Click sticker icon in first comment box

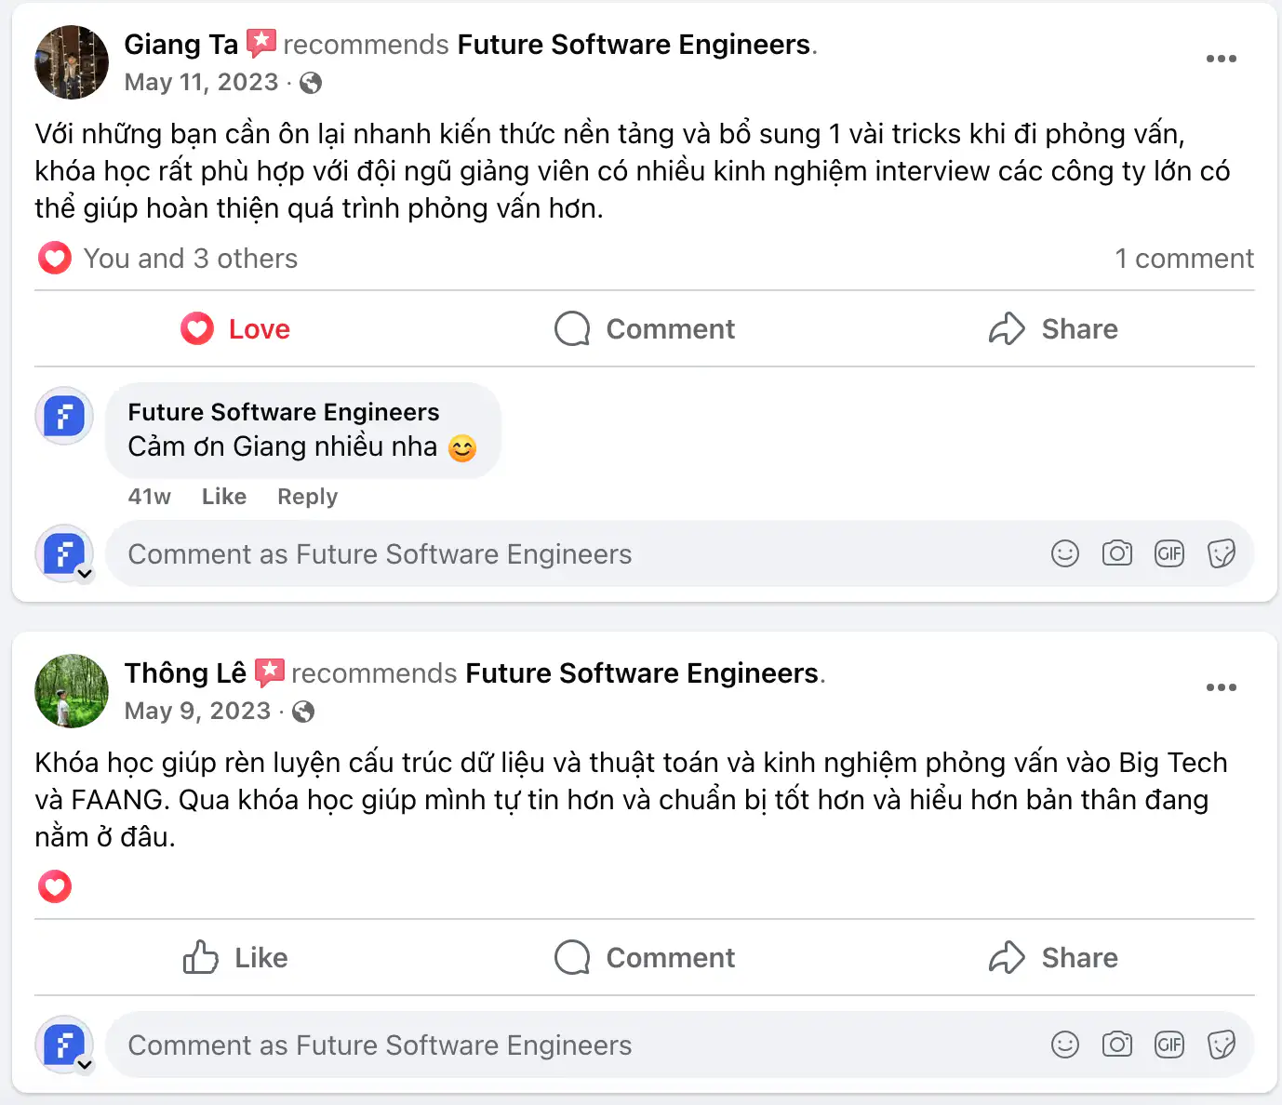coord(1221,554)
